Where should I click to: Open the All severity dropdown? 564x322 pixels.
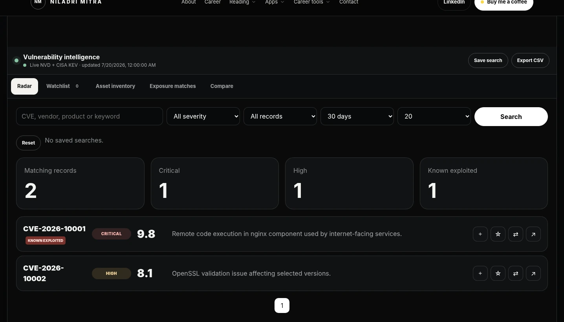pos(203,116)
